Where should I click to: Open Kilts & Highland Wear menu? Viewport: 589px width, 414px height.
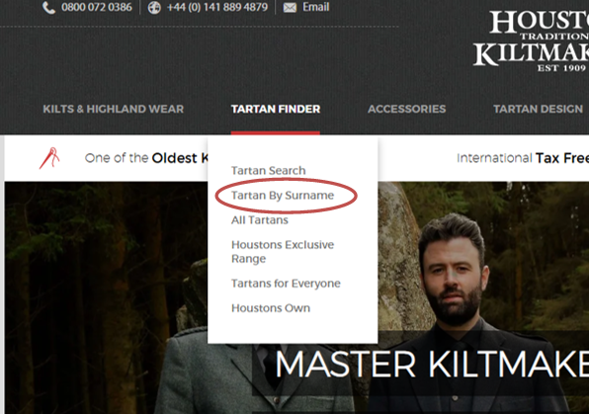click(113, 109)
